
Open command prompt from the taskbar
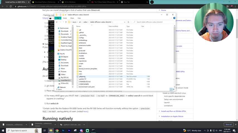point(93,131)
